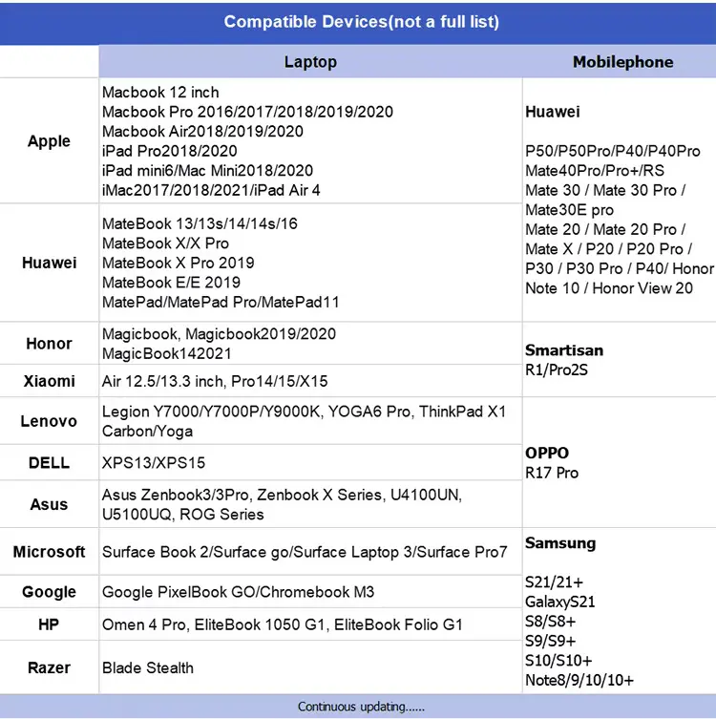Click 'Mate30E pro' line

pos(569,210)
